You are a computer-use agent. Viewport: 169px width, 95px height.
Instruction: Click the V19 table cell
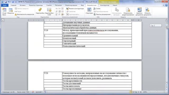point(53,32)
